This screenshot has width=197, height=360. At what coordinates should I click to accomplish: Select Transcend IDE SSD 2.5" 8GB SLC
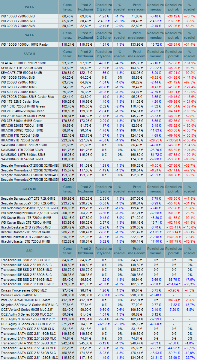pyautogui.click(x=25, y=260)
